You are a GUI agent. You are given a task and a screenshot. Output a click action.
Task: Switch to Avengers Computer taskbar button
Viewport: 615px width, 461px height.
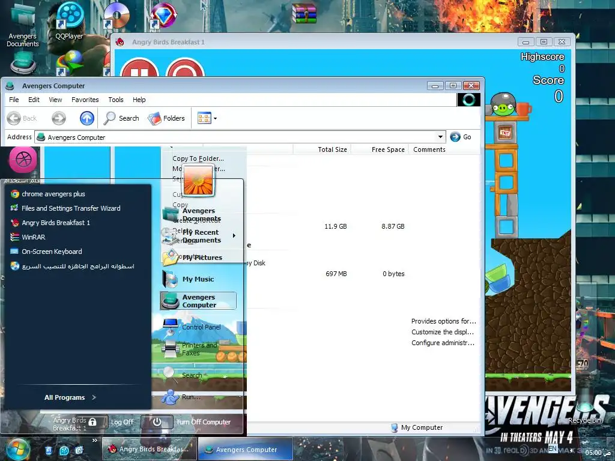tap(246, 449)
